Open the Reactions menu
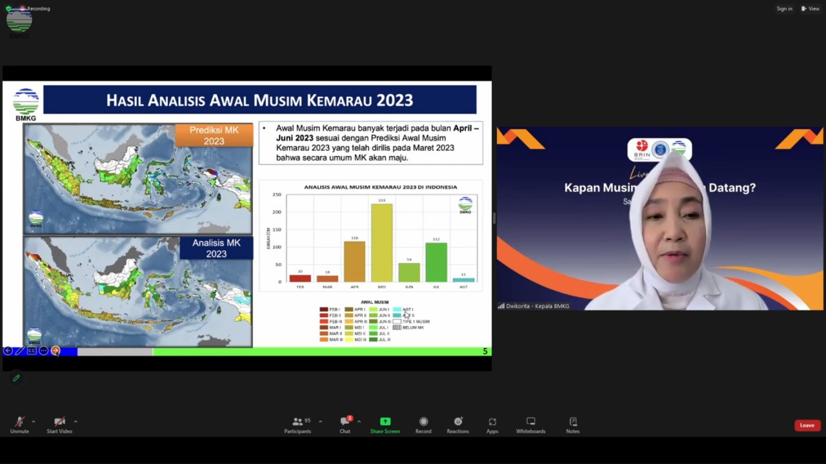The height and width of the screenshot is (464, 826). point(458,425)
